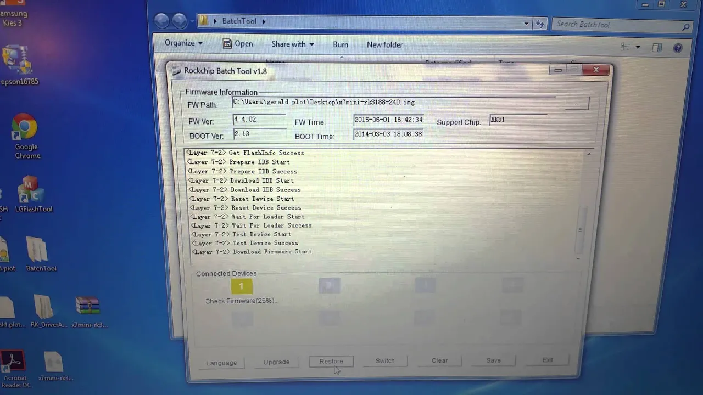Click Open in Explorer toolbar
This screenshot has width=703, height=395.
(x=238, y=44)
